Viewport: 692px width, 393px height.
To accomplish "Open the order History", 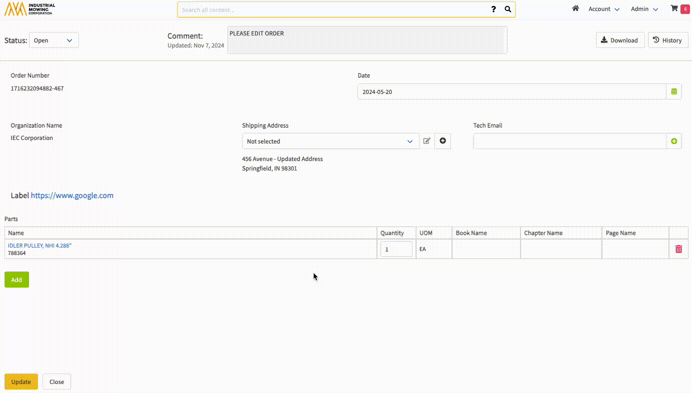I will pos(667,40).
